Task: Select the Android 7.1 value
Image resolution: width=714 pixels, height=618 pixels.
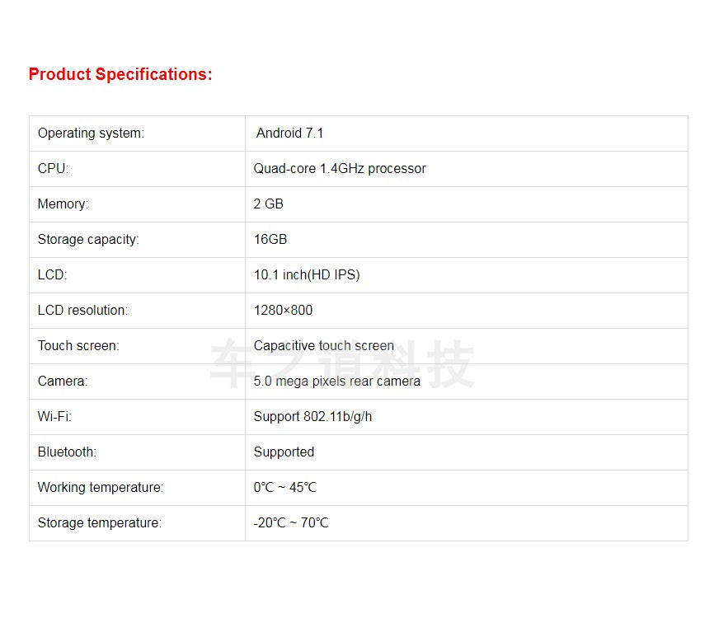Action: [289, 133]
